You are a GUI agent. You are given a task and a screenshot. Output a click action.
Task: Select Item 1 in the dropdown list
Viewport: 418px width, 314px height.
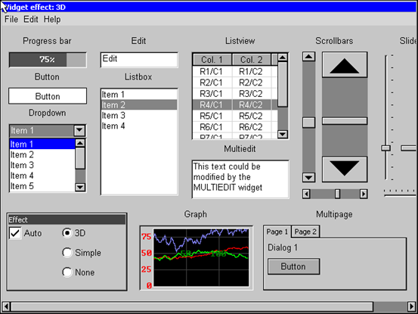(x=42, y=144)
